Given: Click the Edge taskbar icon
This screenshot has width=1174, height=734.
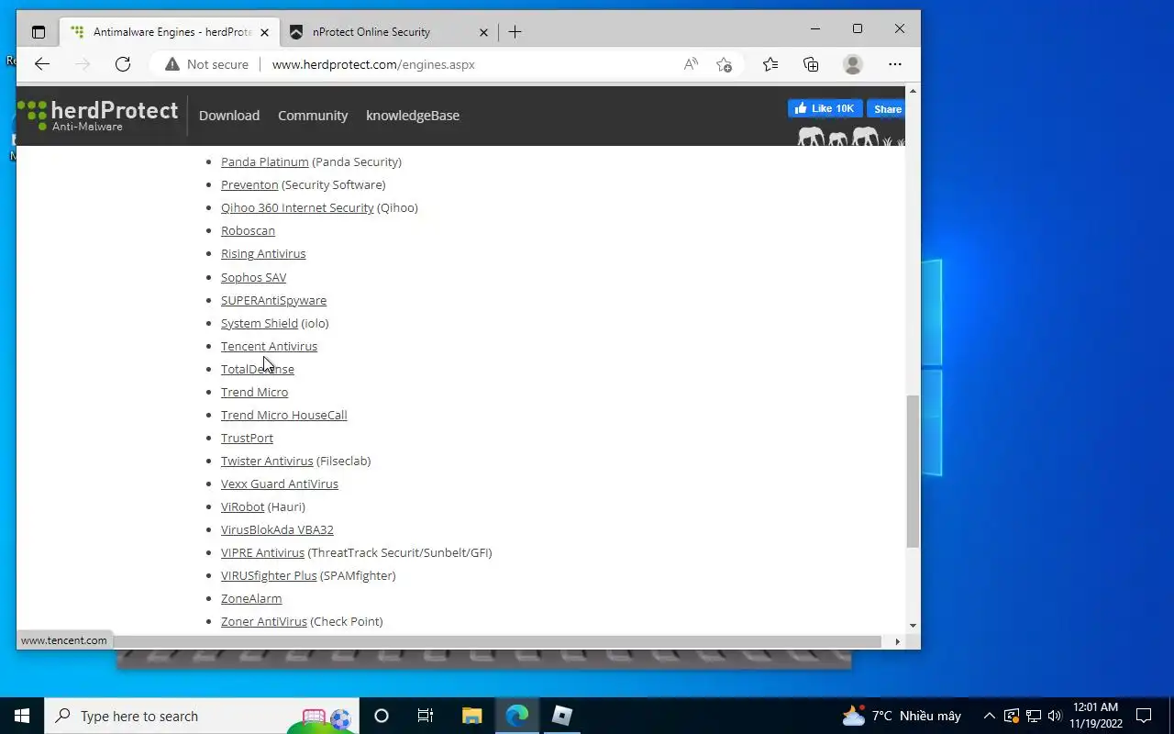Looking at the screenshot, I should pos(516,716).
